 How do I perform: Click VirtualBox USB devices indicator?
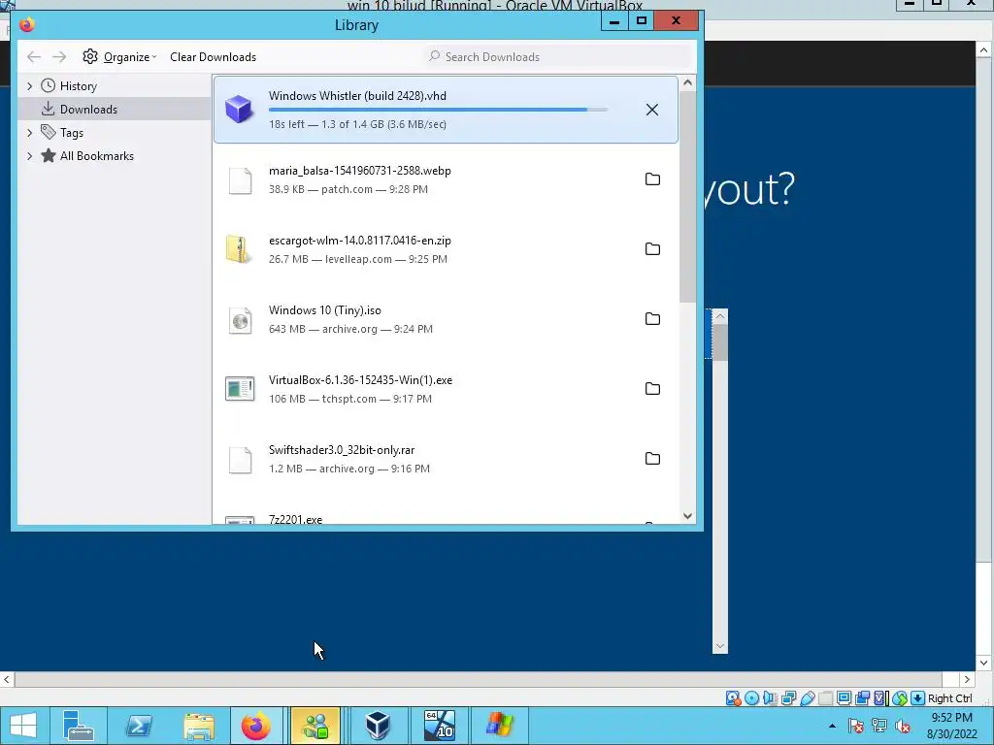807,698
